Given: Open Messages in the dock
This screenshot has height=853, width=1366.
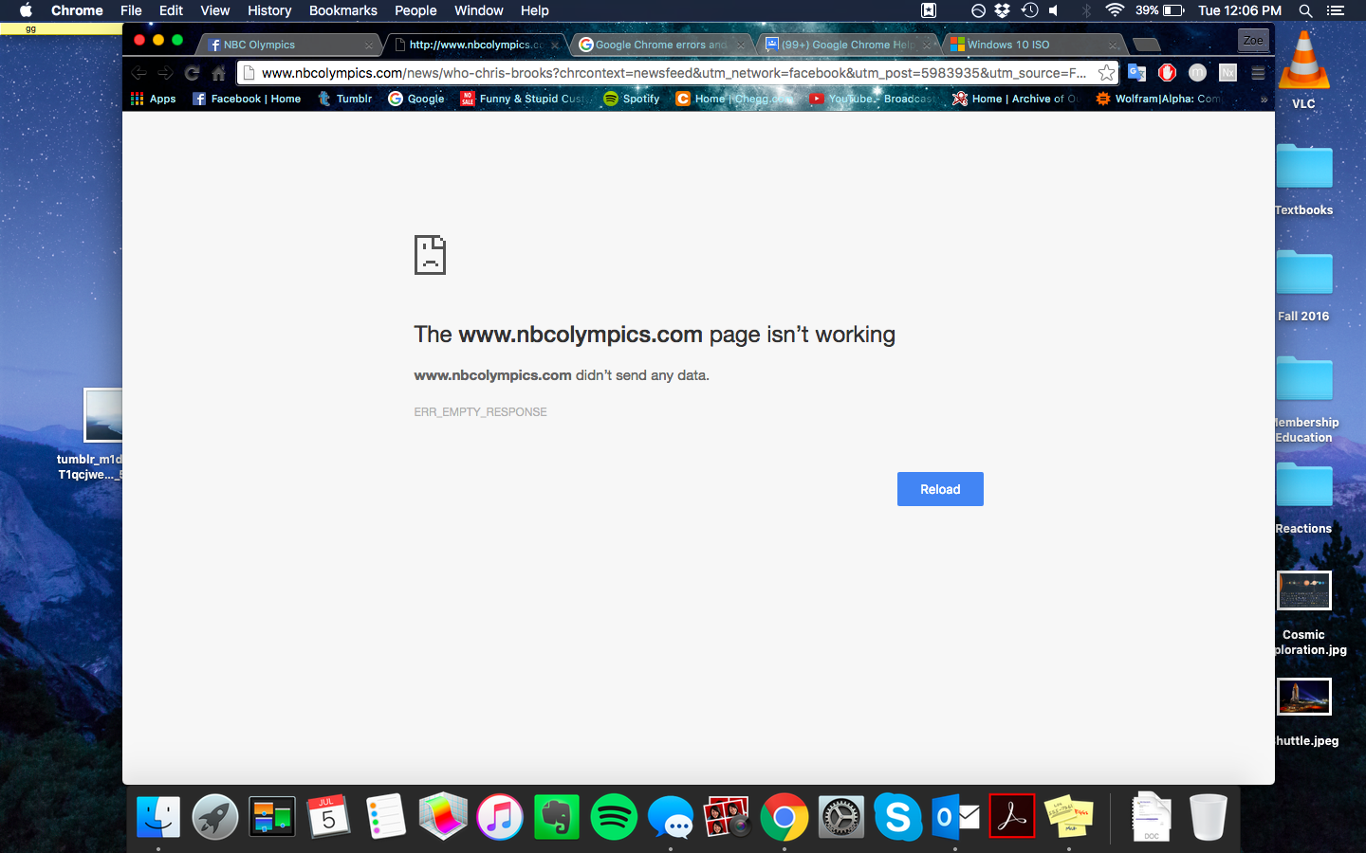Looking at the screenshot, I should tap(671, 816).
